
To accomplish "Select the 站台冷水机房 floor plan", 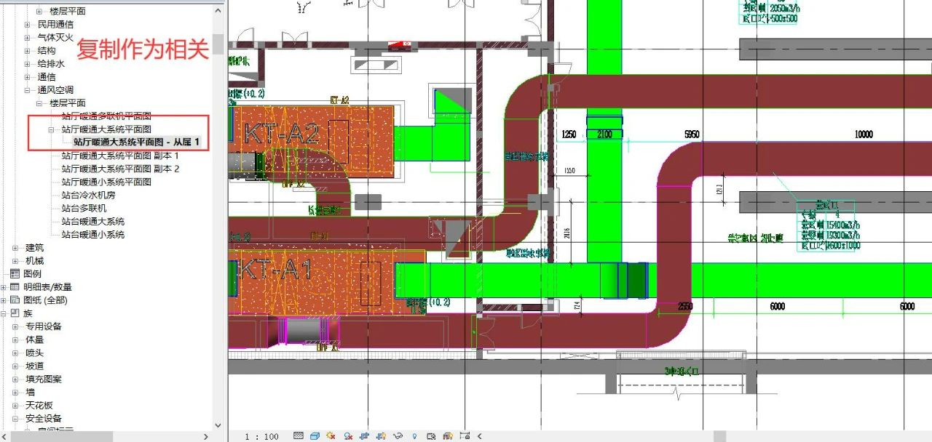I will 88,196.
